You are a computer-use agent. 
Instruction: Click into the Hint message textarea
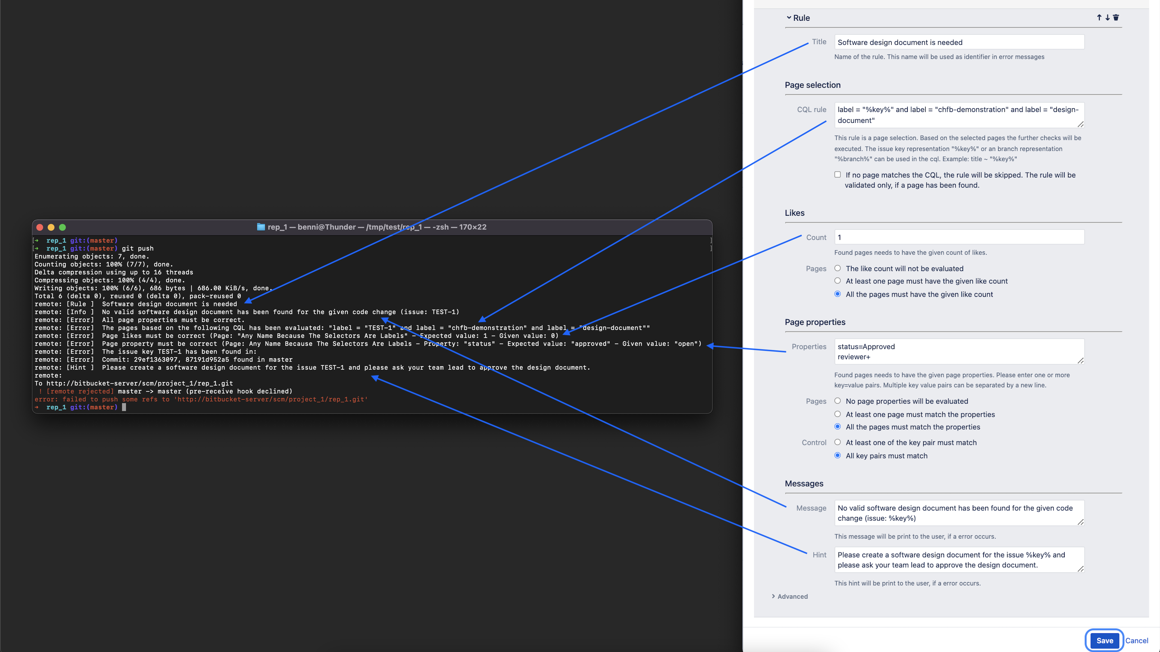pos(959,560)
